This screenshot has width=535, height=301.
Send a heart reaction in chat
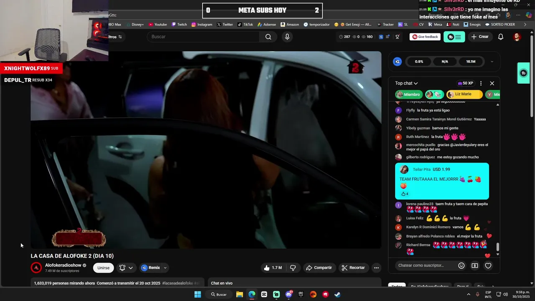[x=488, y=265]
